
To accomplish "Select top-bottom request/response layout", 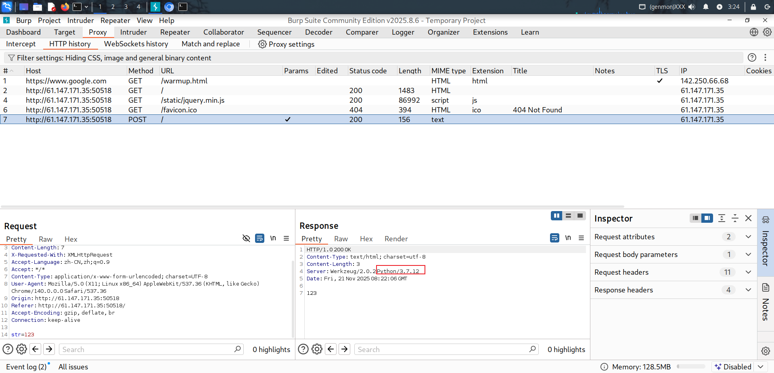I will 568,216.
